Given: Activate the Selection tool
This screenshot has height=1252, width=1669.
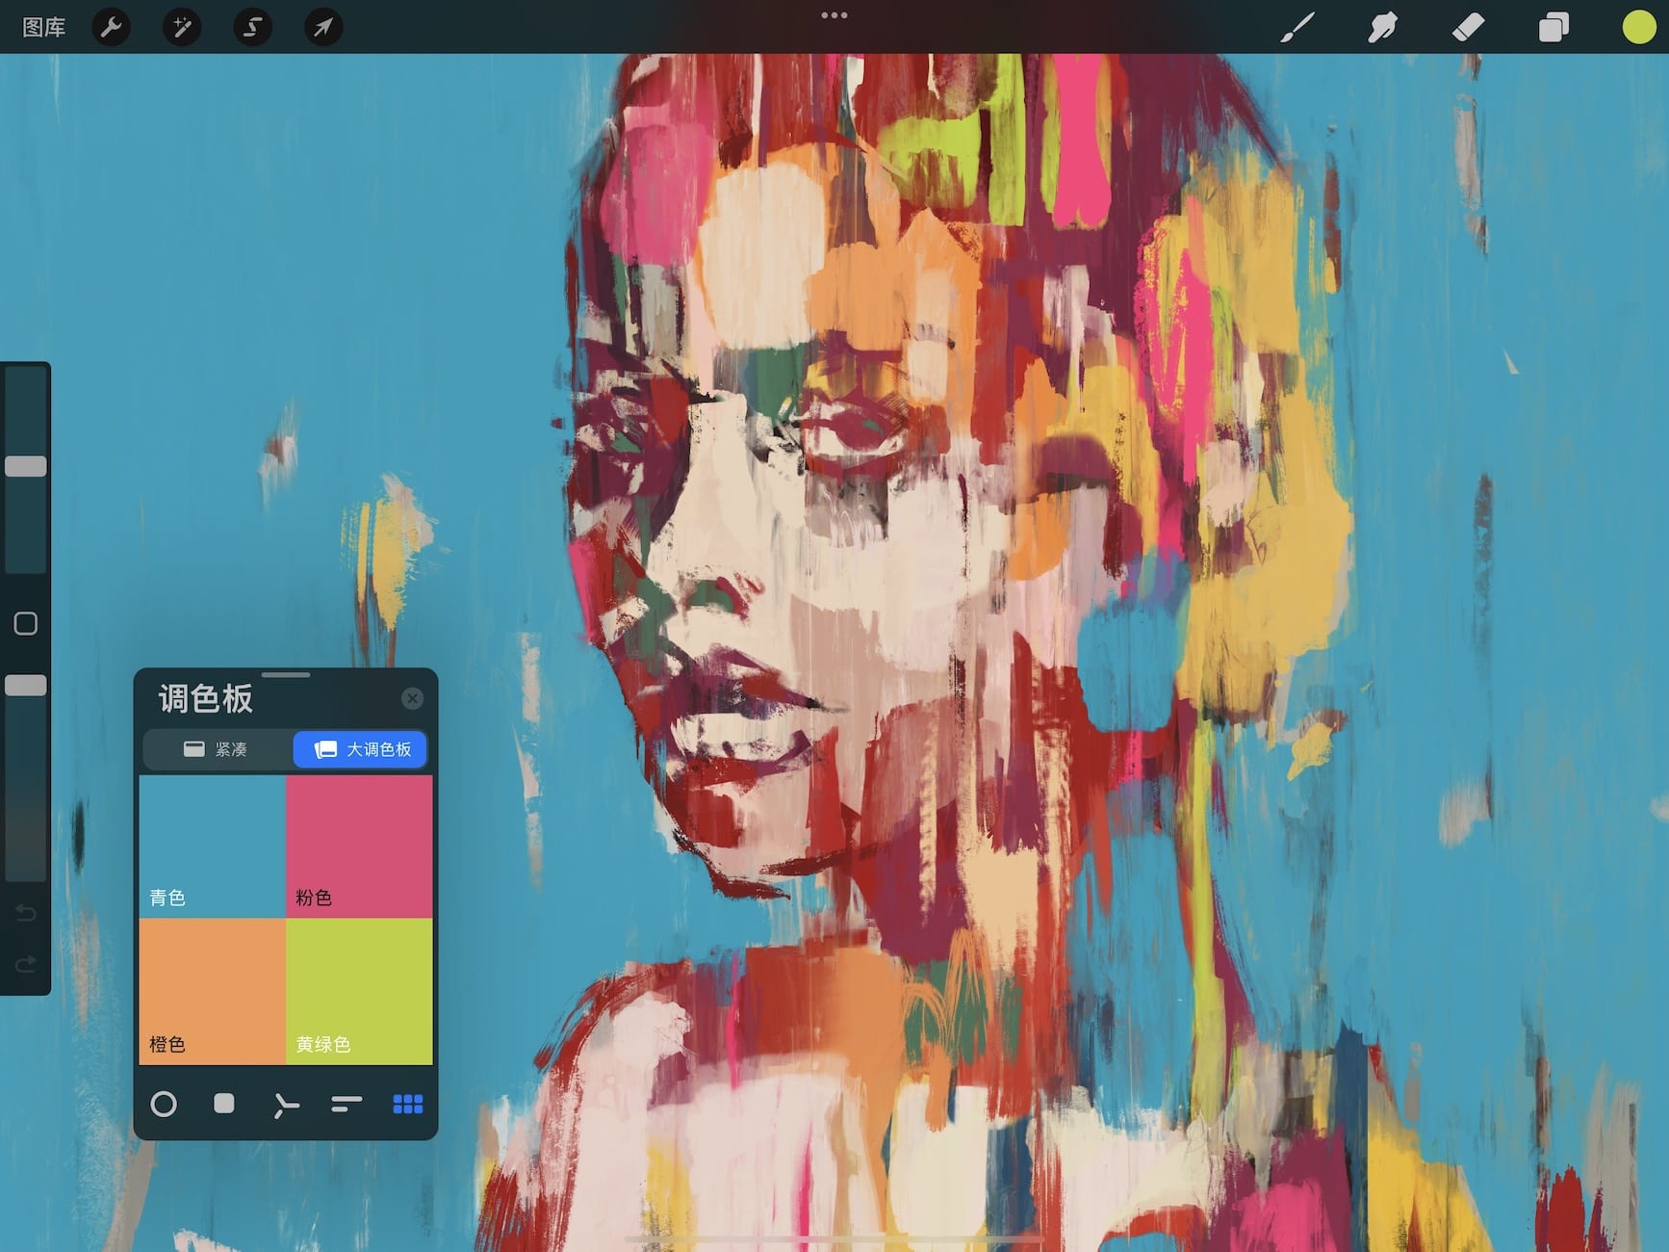Looking at the screenshot, I should (x=252, y=27).
